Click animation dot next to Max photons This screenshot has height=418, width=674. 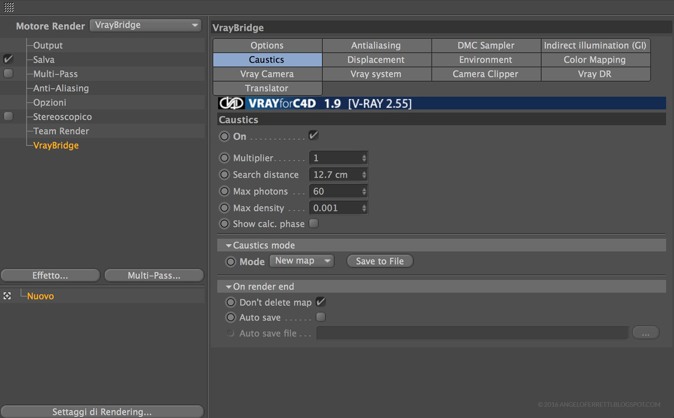[x=224, y=191]
